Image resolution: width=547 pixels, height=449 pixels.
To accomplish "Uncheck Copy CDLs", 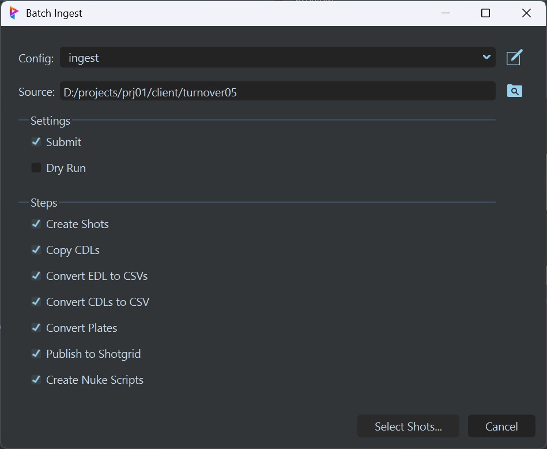I will pyautogui.click(x=36, y=250).
